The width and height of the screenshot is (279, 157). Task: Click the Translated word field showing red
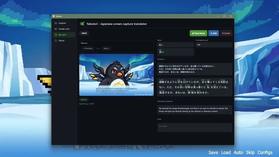214,45
